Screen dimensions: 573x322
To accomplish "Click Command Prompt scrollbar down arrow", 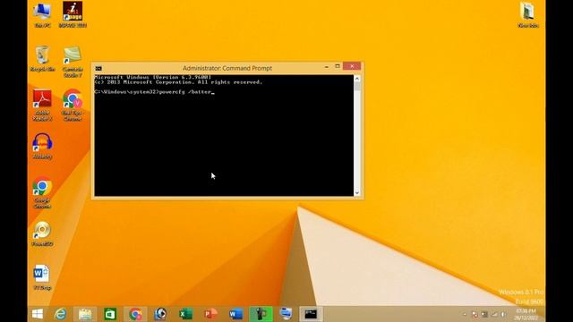I will pos(357,192).
